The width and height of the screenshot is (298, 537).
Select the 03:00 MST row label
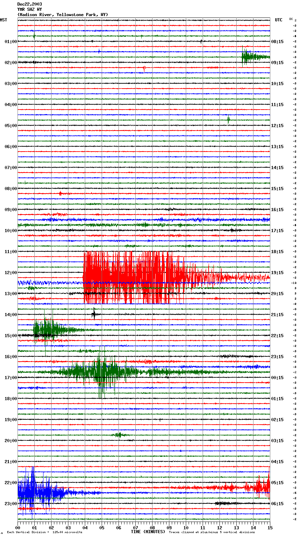click(11, 84)
